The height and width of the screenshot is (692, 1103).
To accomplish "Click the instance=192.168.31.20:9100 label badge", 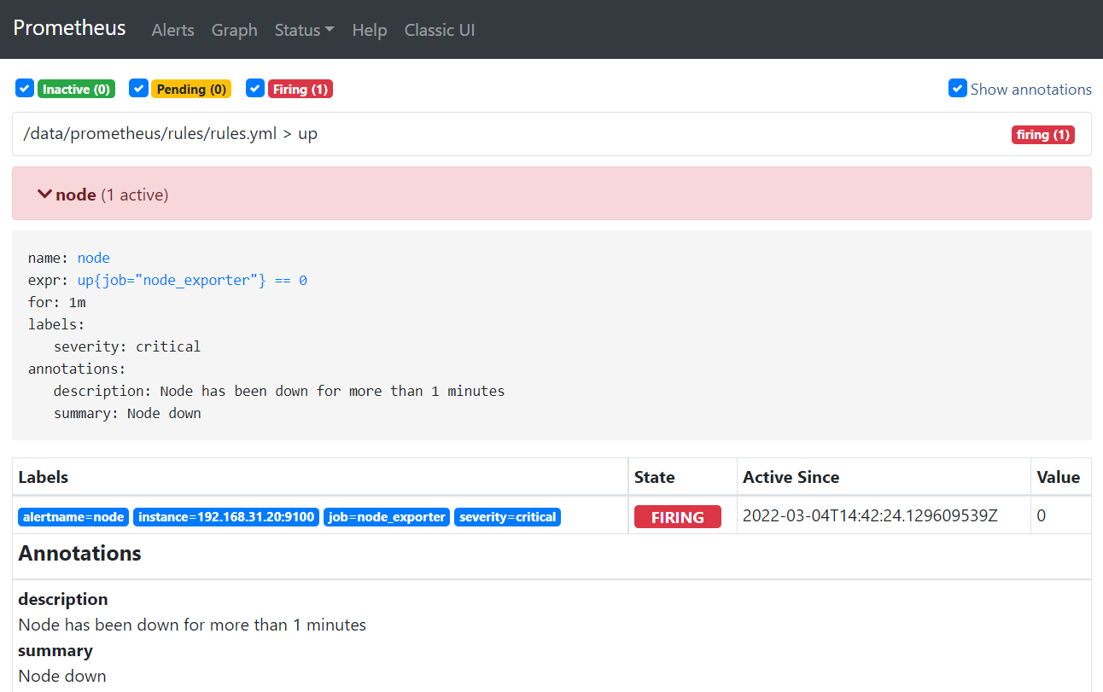I will 226,517.
